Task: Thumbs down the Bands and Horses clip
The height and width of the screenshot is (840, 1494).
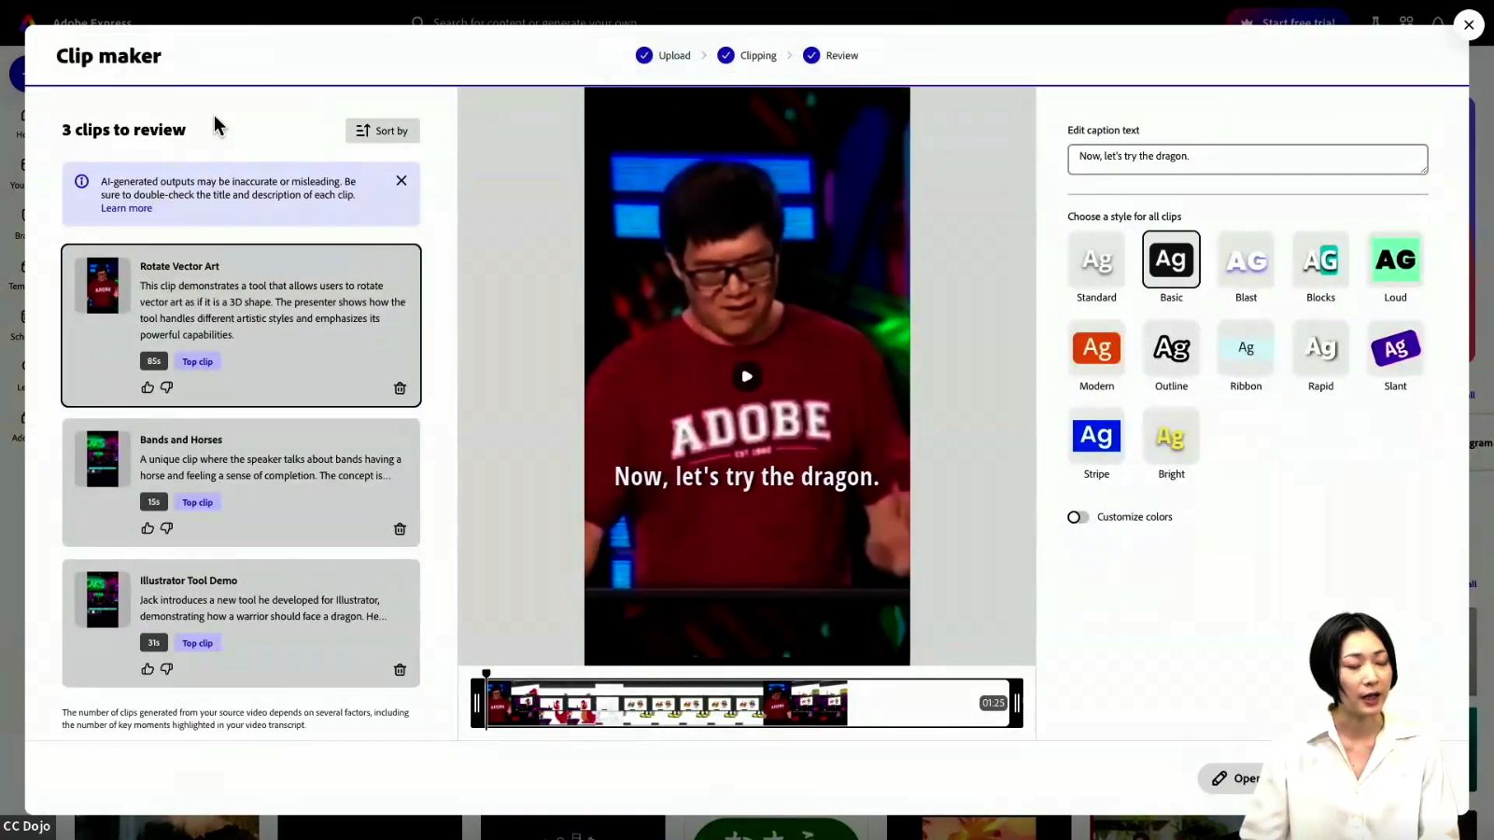Action: tap(167, 528)
